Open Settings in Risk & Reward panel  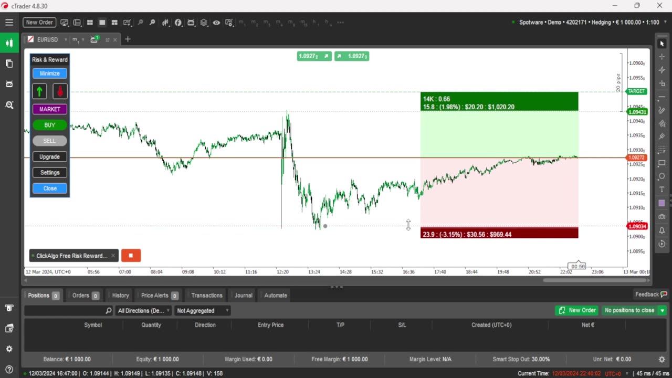50,172
